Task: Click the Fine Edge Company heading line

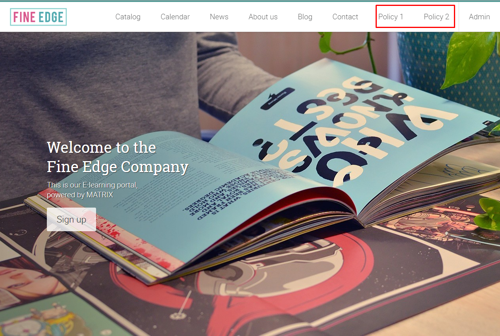Action: (x=118, y=167)
